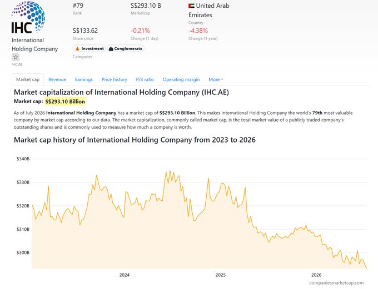Click the S$293.10 B marketcap figure in header
The height and width of the screenshot is (289, 378).
(x=146, y=6)
